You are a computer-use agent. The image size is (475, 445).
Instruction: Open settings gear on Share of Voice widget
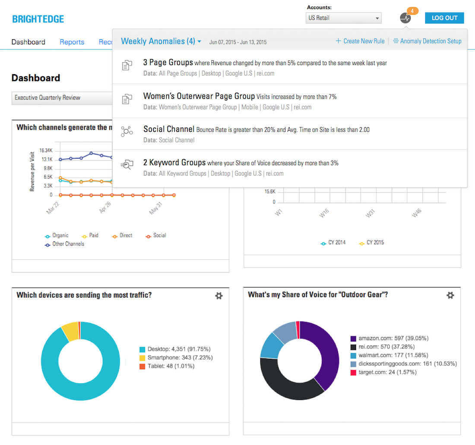pyautogui.click(x=450, y=295)
